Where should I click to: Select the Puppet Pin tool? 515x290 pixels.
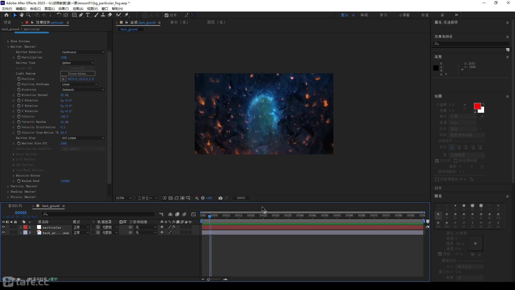(127, 15)
